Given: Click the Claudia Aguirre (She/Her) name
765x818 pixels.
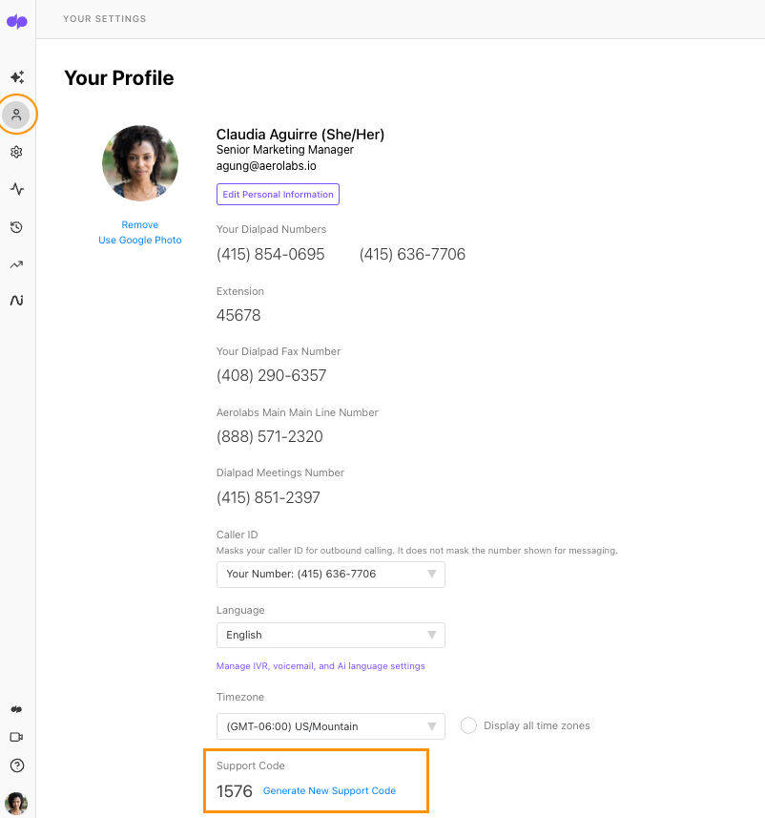Looking at the screenshot, I should (x=300, y=134).
